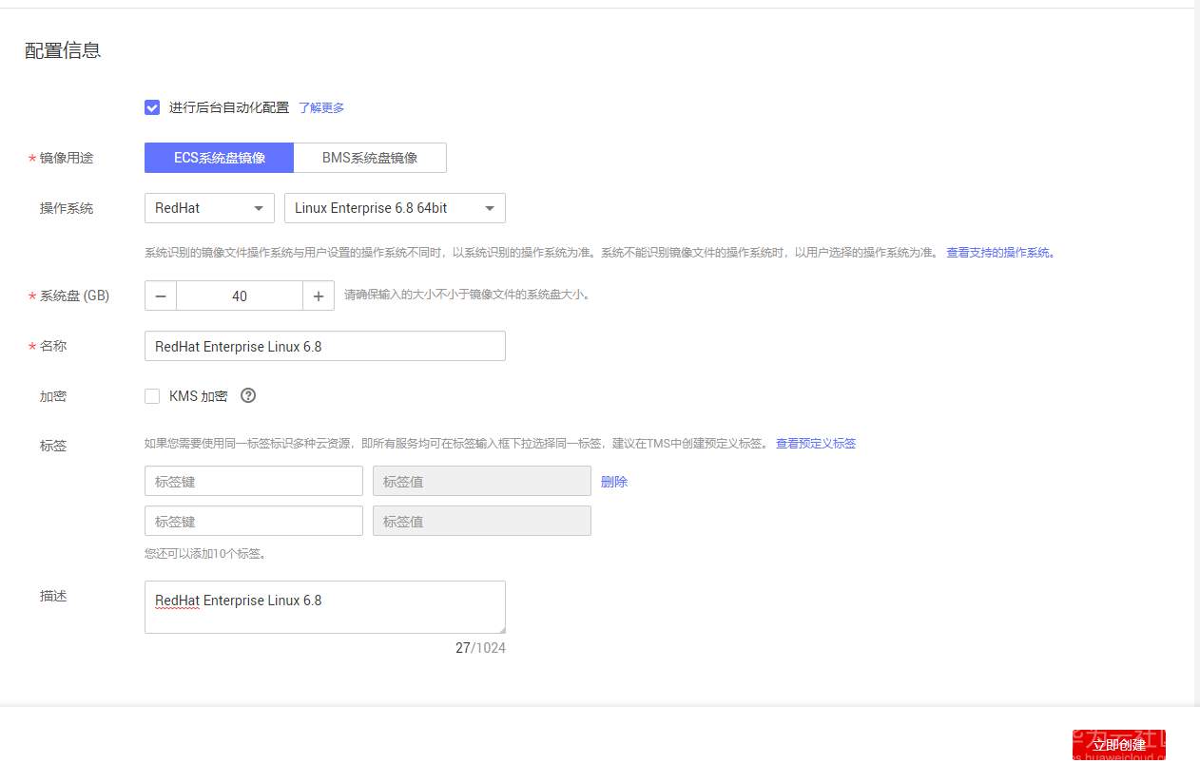Click the first 标签键 input field
This screenshot has height=782, width=1200.
[253, 481]
